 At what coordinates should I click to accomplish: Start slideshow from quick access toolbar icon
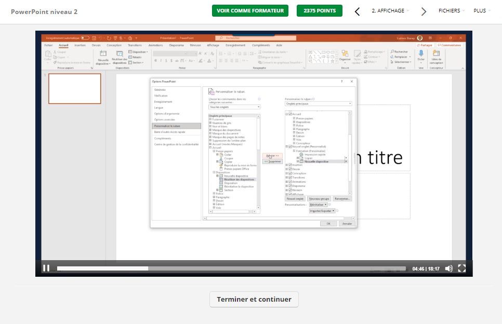115,38
